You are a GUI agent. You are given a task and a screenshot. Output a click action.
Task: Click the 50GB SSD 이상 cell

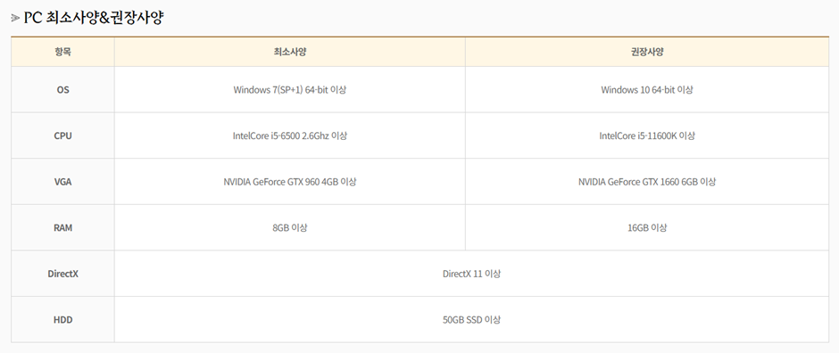(x=471, y=320)
